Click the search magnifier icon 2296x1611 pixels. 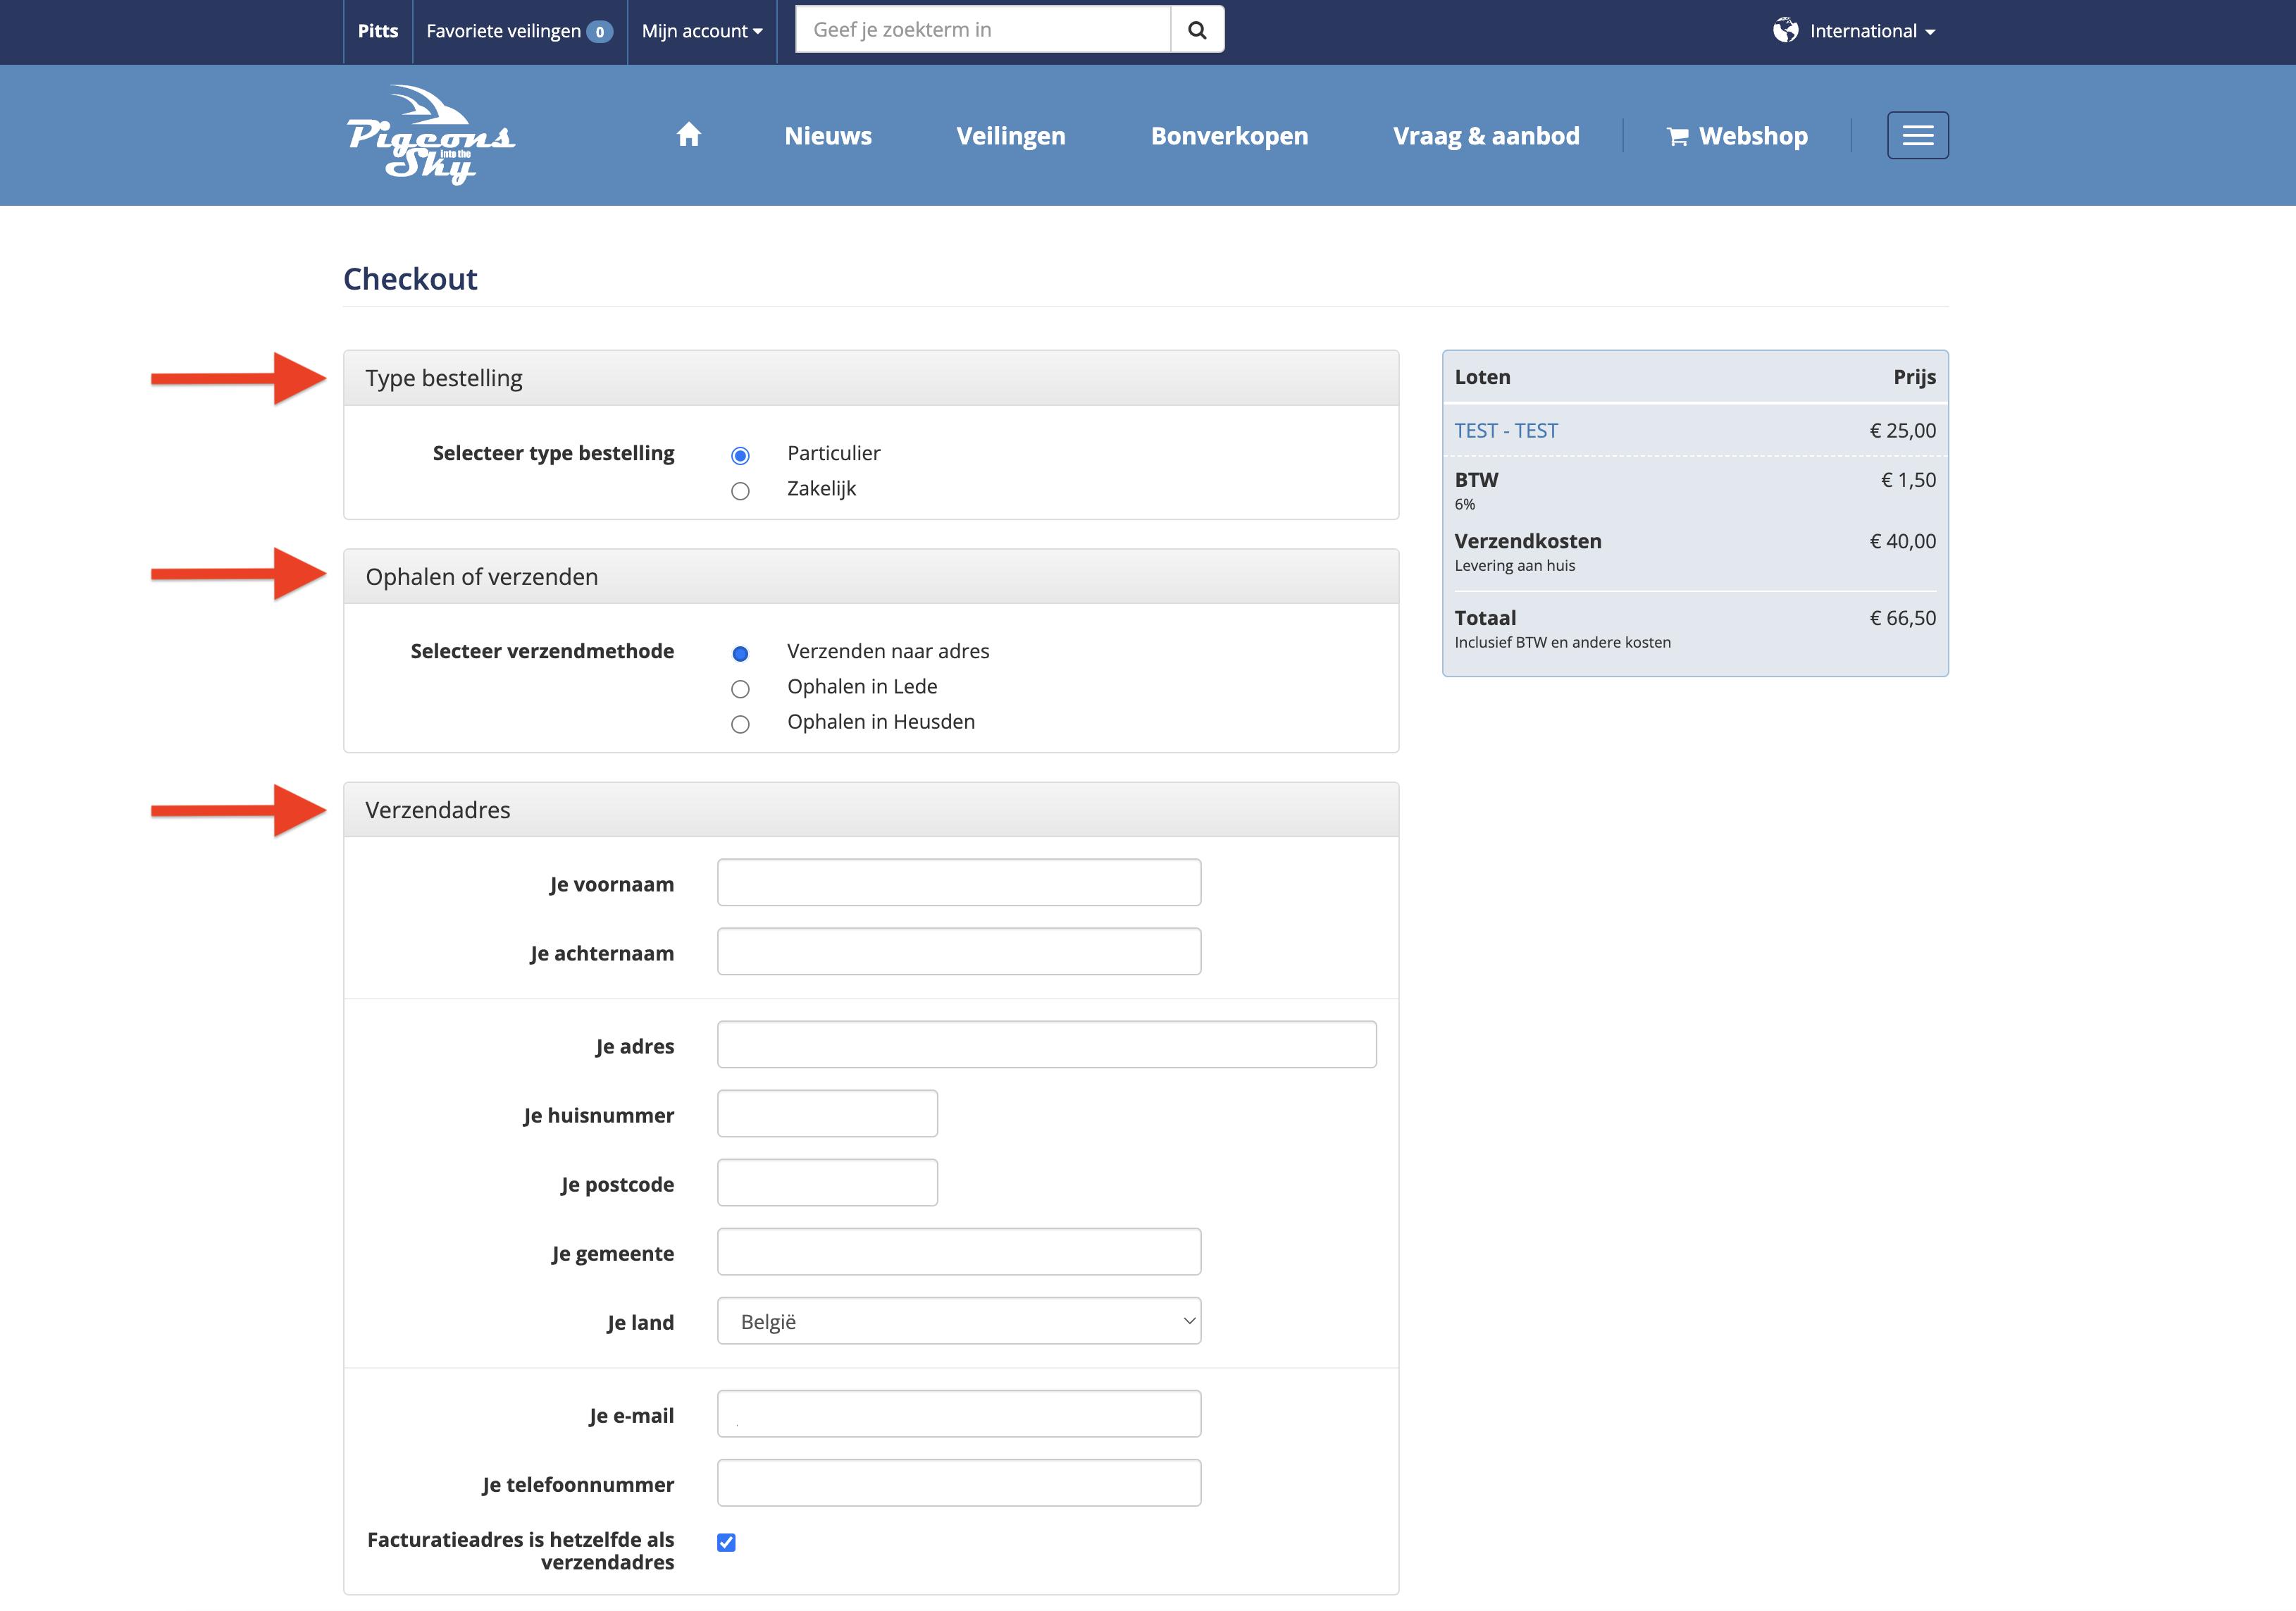(x=1196, y=30)
